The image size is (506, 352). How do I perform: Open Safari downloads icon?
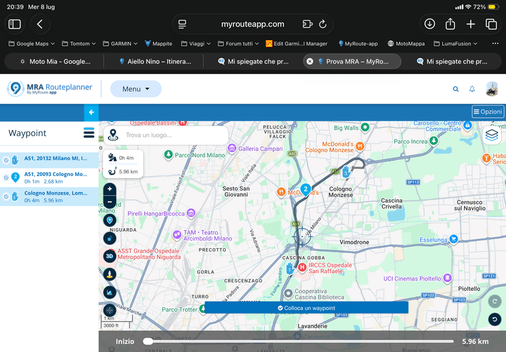point(429,24)
